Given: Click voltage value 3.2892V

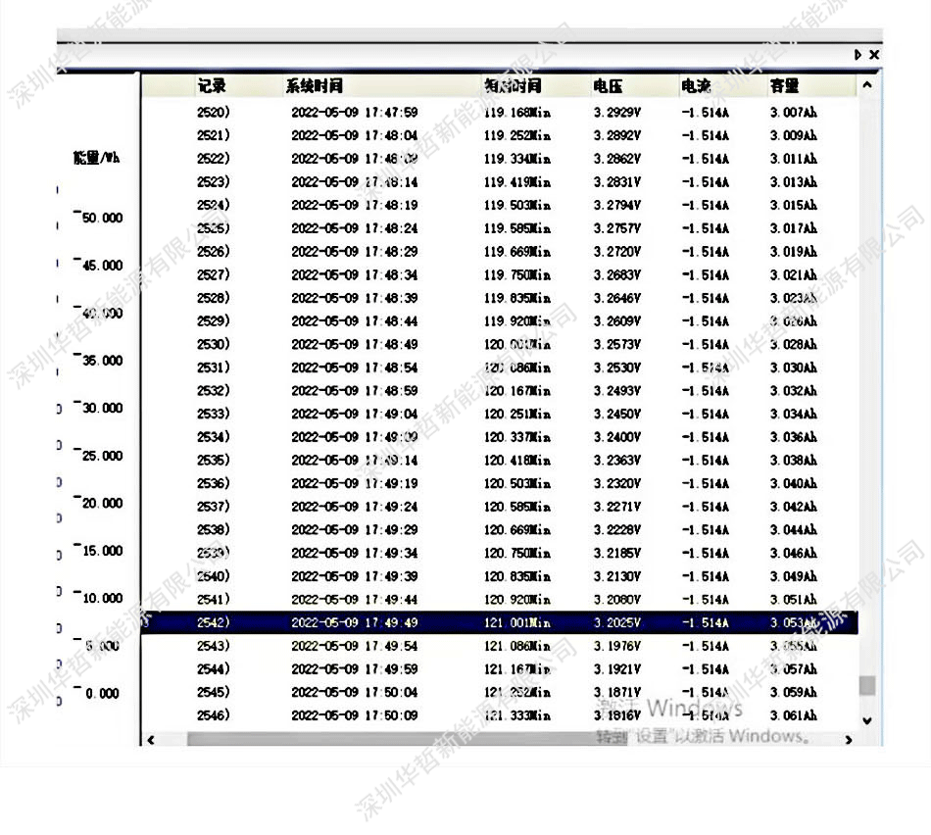Looking at the screenshot, I should [617, 135].
